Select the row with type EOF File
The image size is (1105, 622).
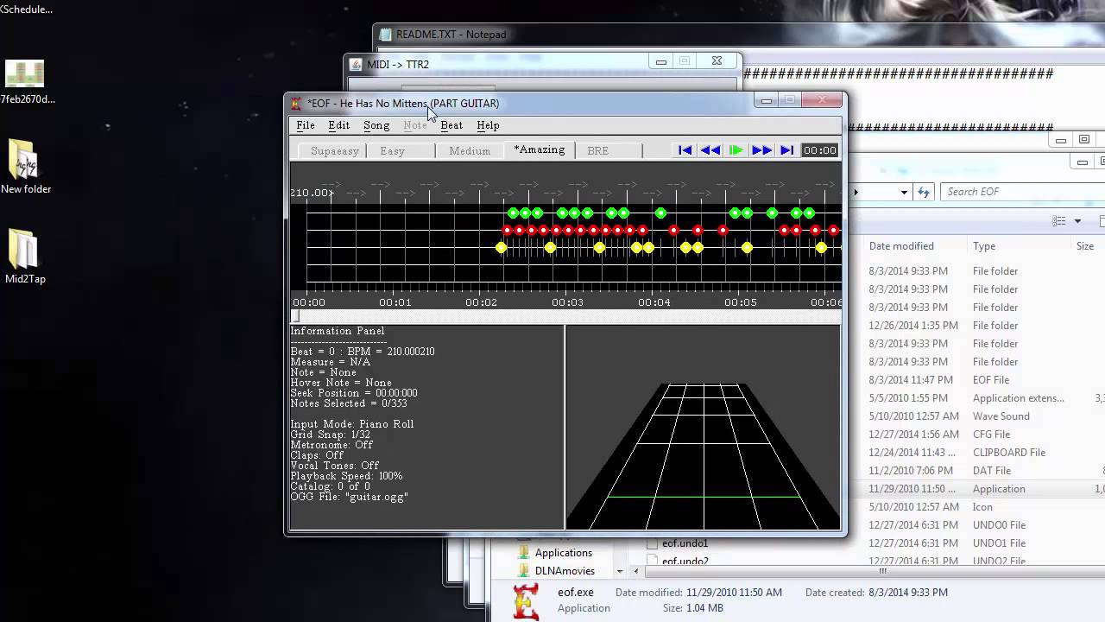point(976,380)
